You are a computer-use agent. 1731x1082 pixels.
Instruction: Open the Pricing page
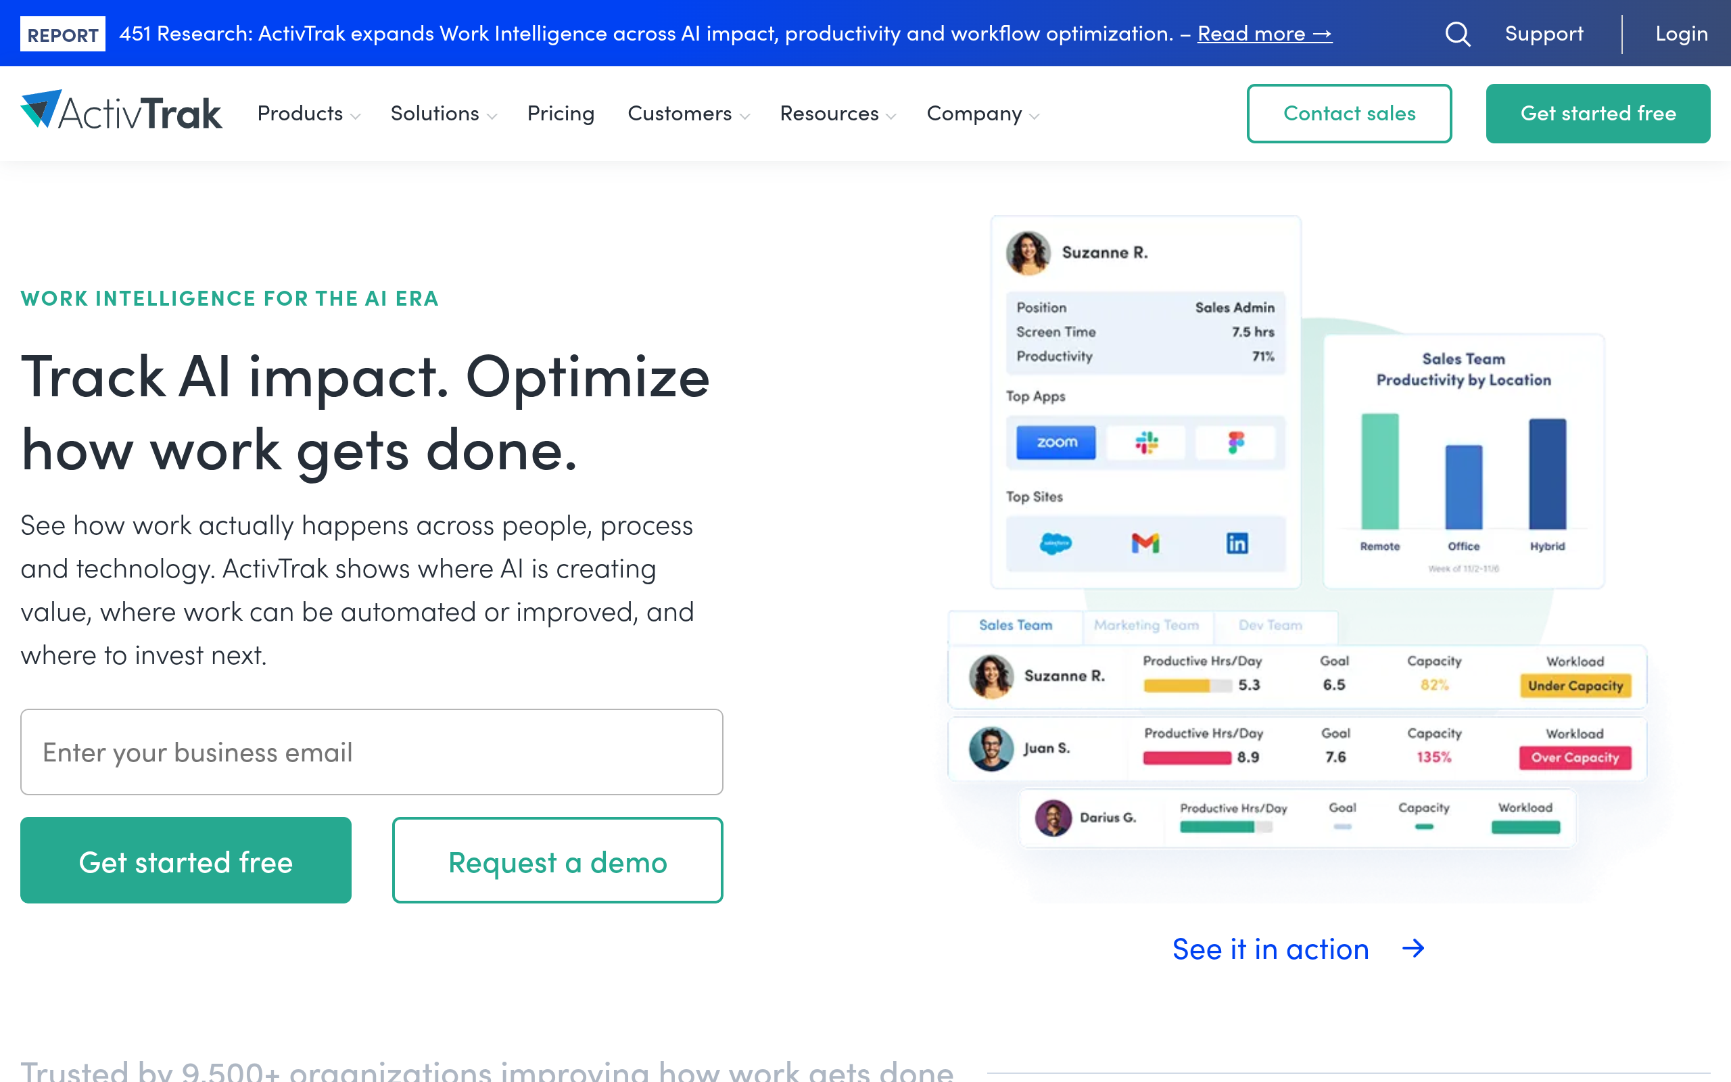click(x=561, y=114)
